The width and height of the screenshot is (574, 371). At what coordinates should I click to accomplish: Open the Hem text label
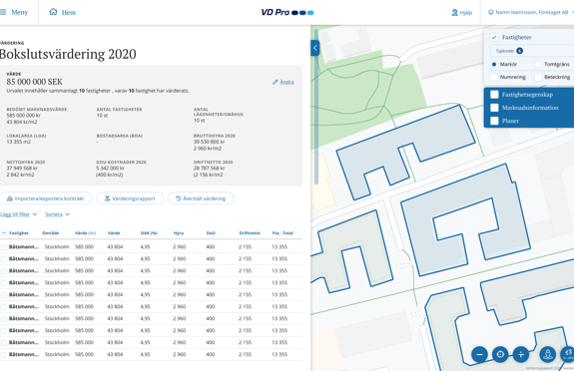[x=69, y=12]
